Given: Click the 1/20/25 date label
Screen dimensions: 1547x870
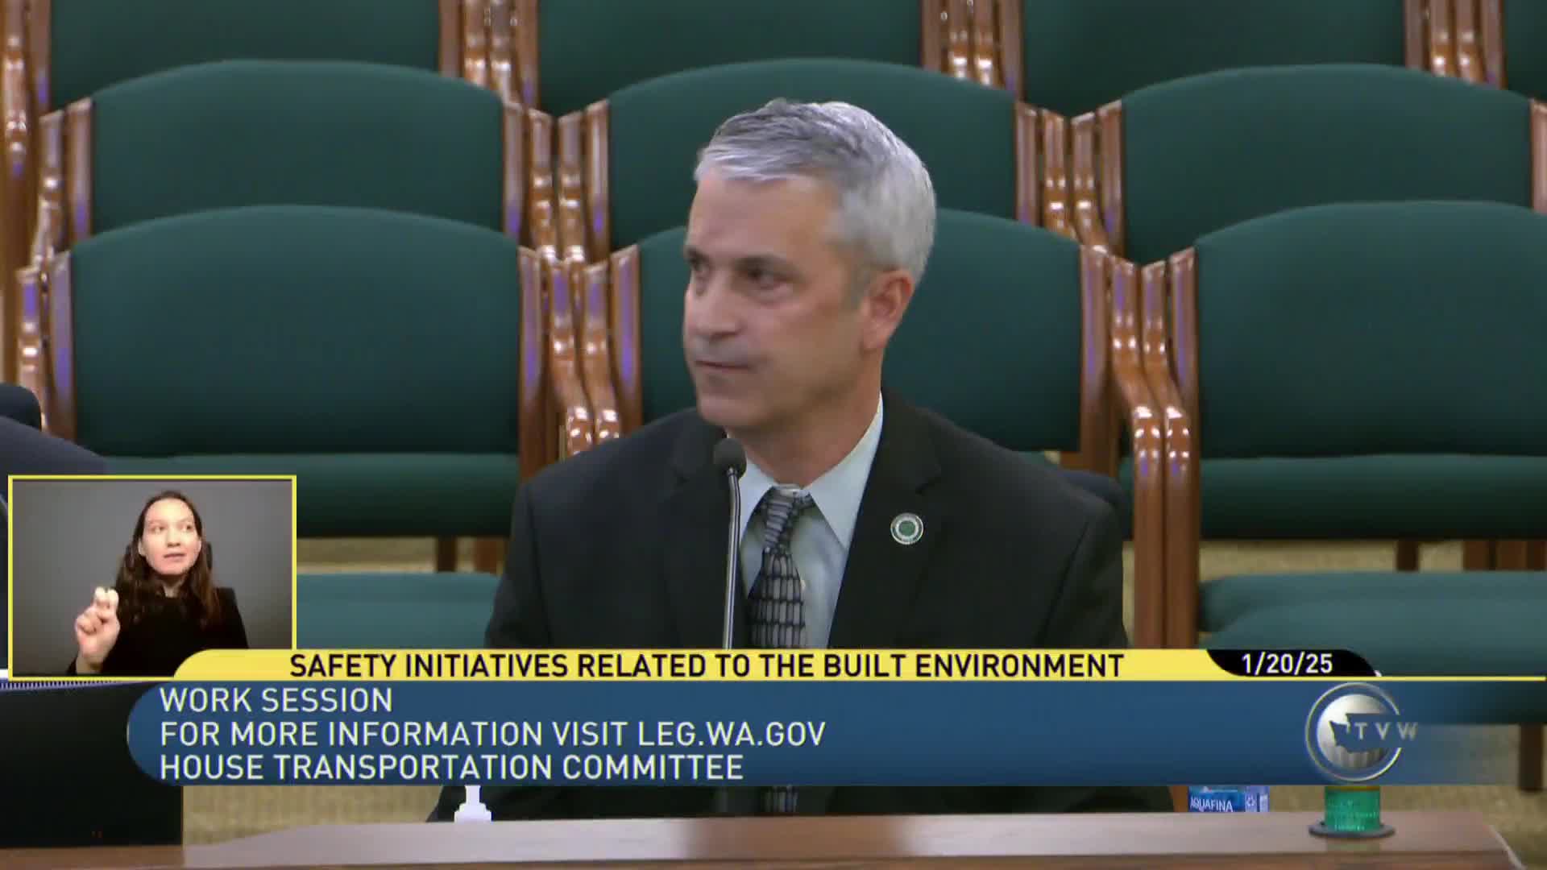Looking at the screenshot, I should [x=1287, y=665].
